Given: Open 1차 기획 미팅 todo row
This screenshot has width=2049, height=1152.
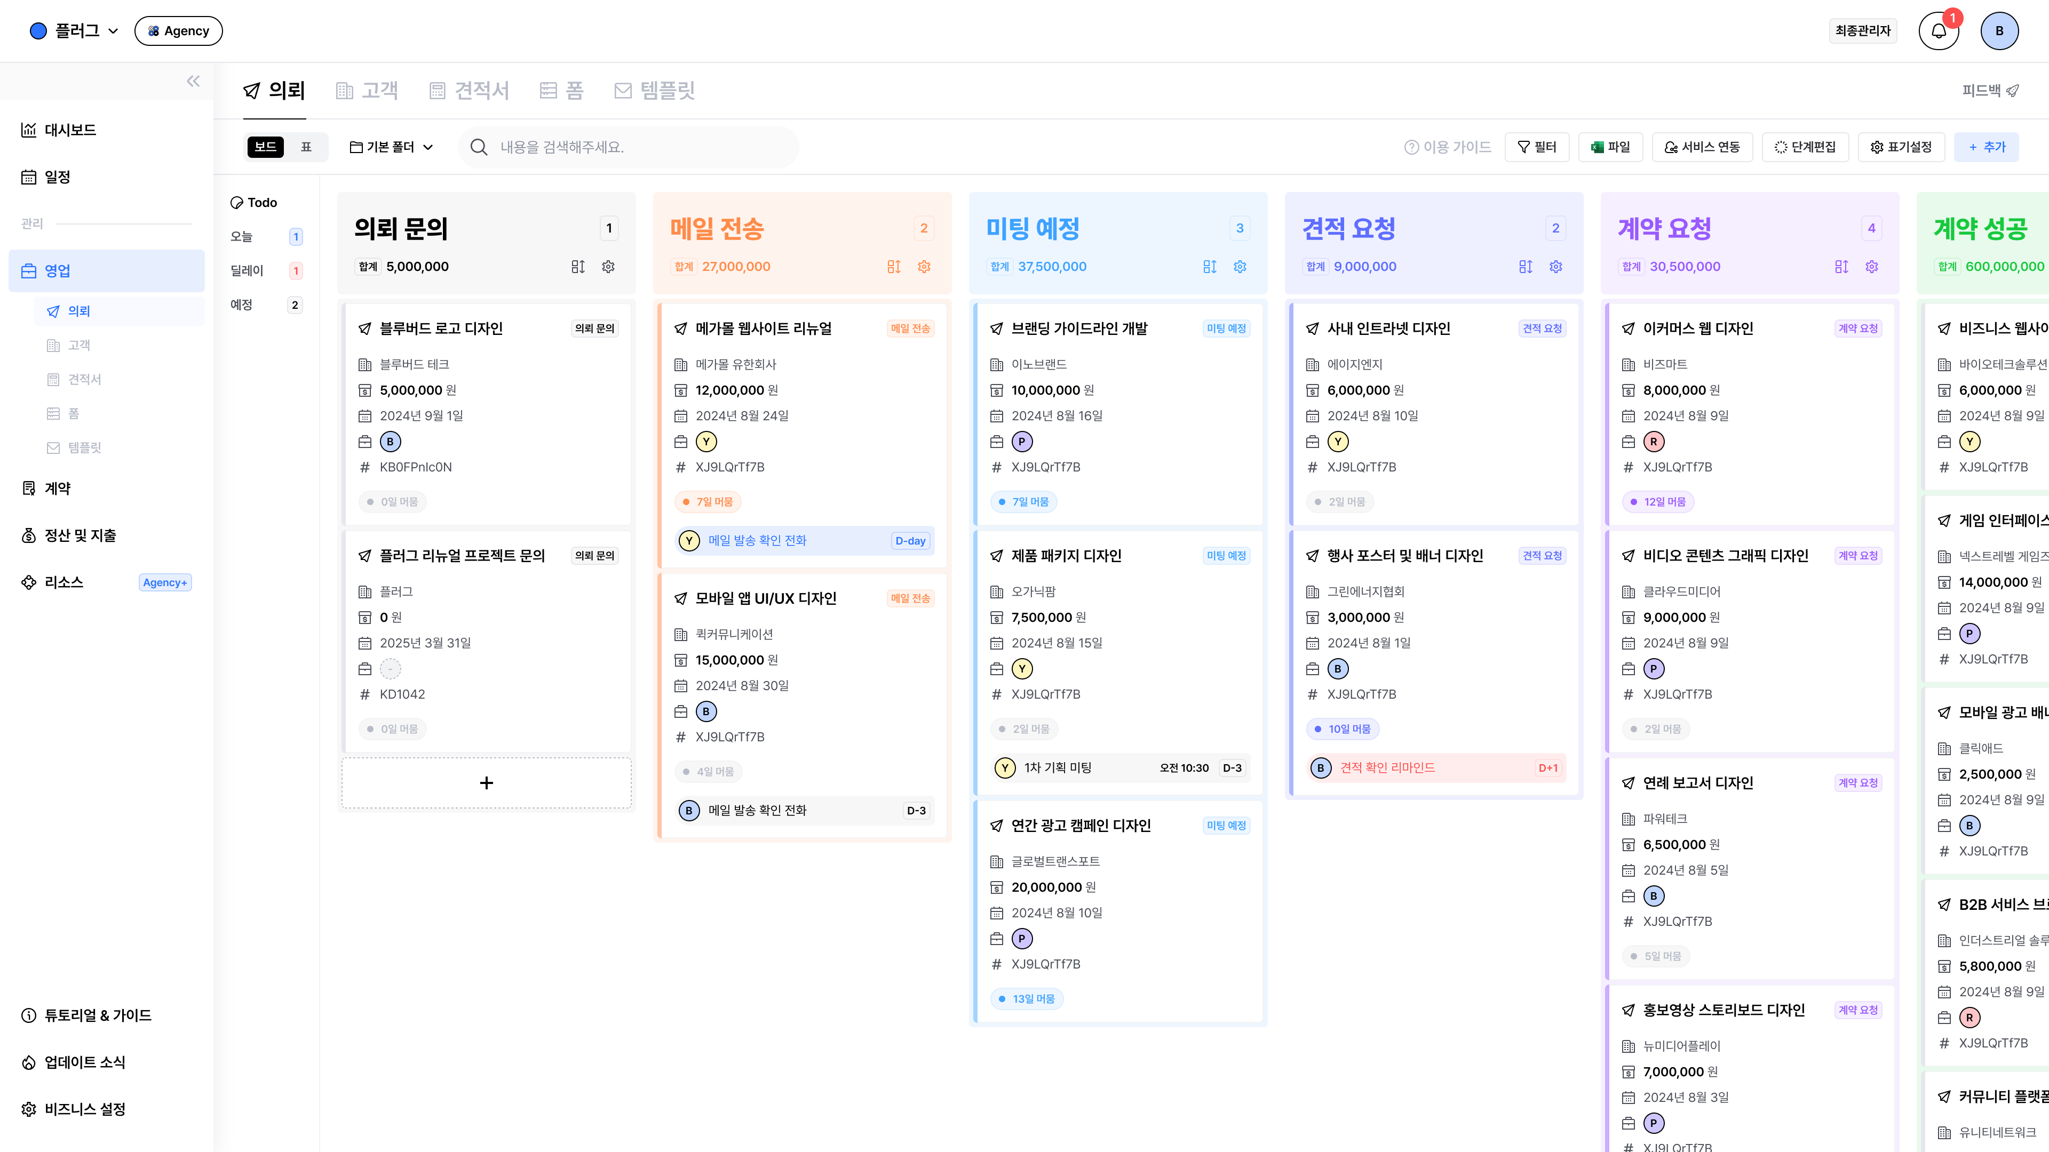Looking at the screenshot, I should click(x=1119, y=768).
